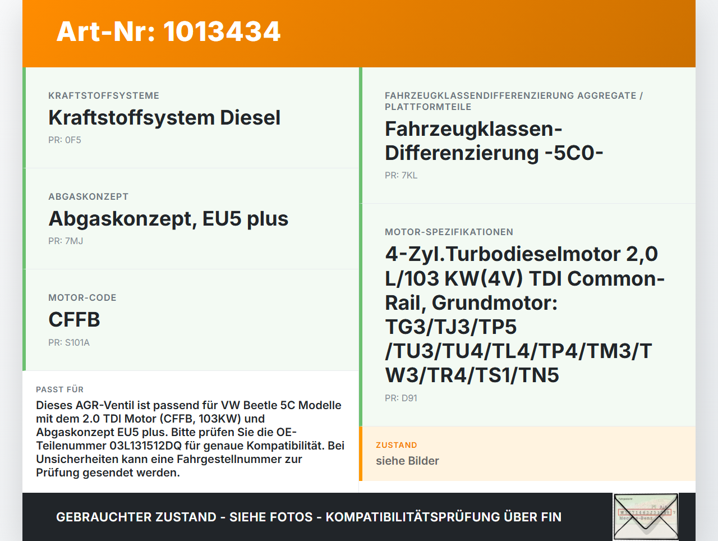
Task: Click the PASST FÜR label
Action: point(60,389)
